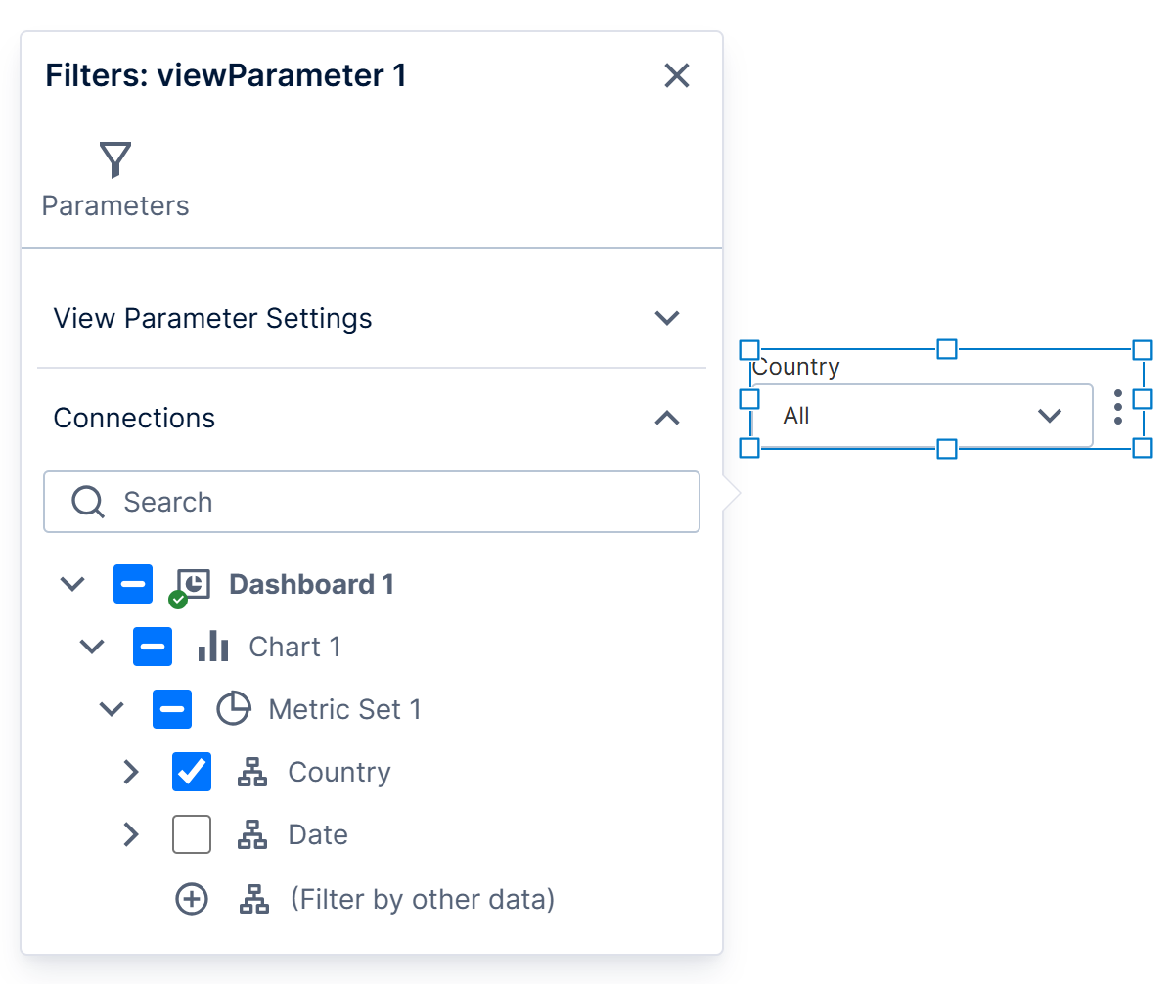This screenshot has width=1173, height=984.
Task: Collapse the Dashboard 1 tree node
Action: tap(72, 584)
